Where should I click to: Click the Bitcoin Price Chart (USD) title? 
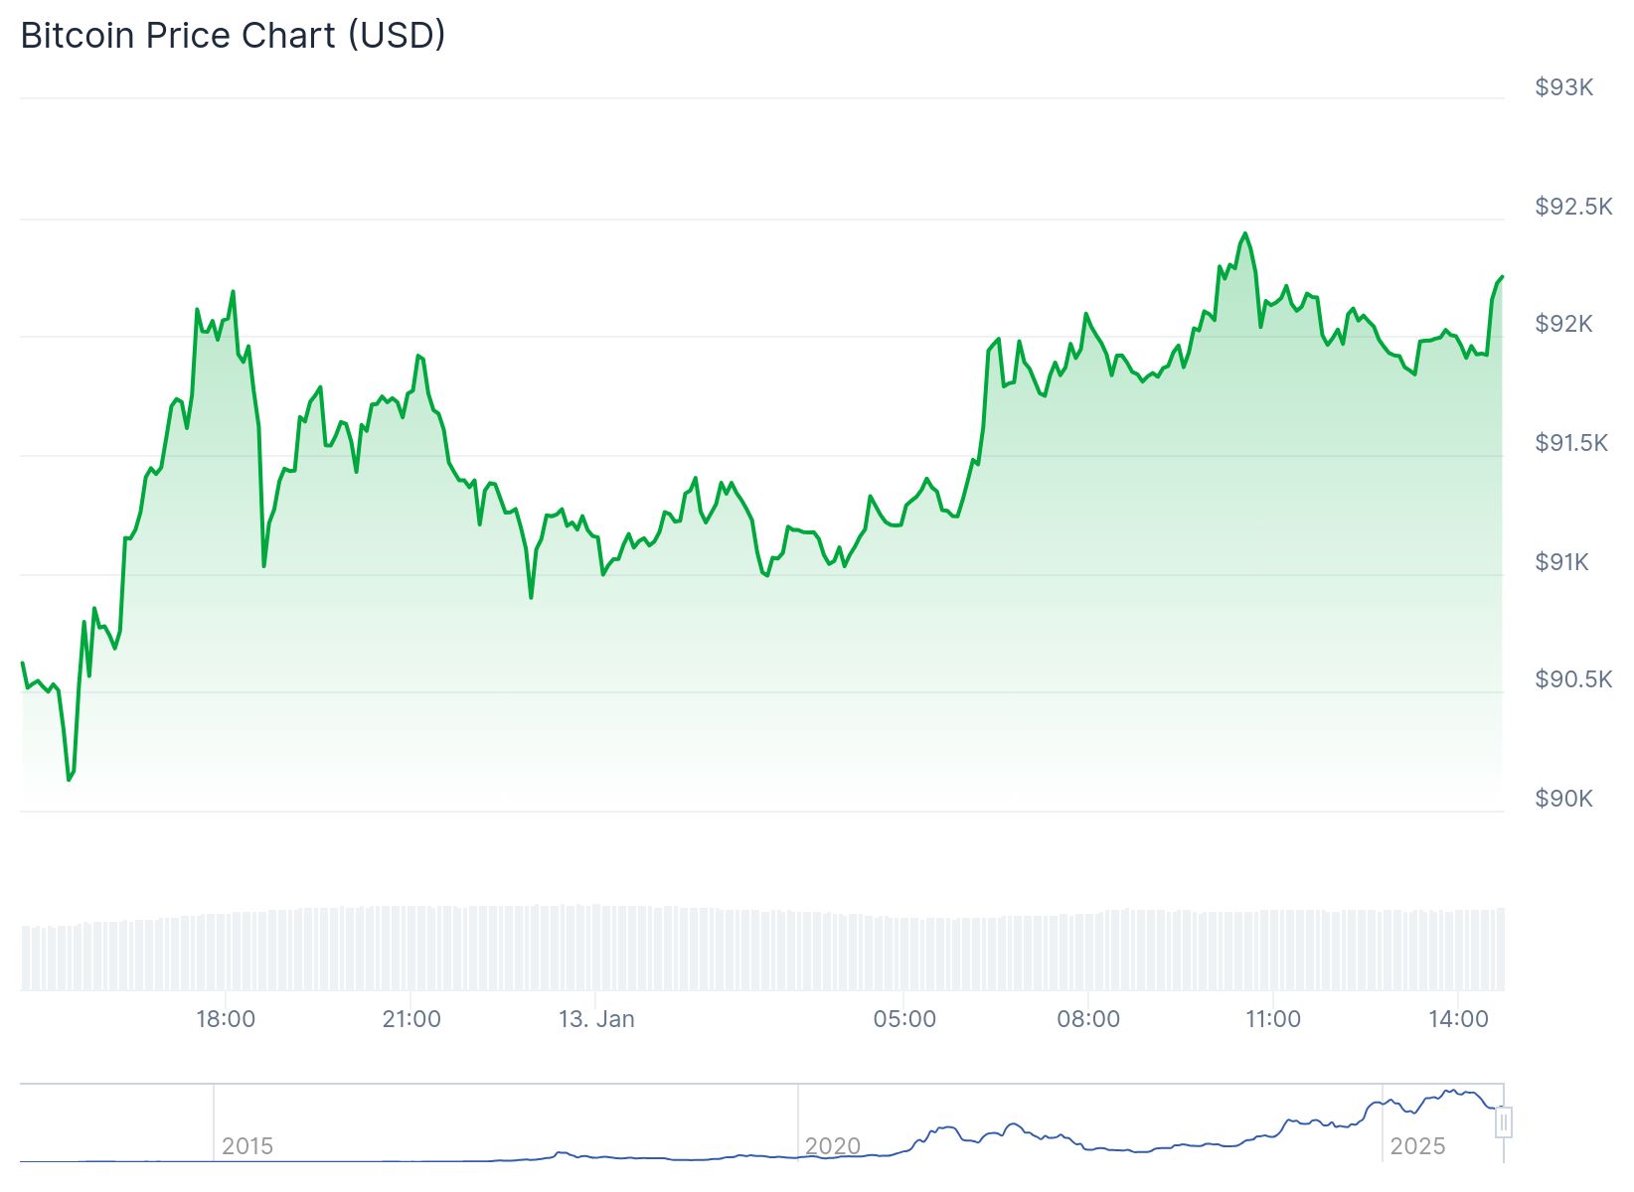[233, 36]
